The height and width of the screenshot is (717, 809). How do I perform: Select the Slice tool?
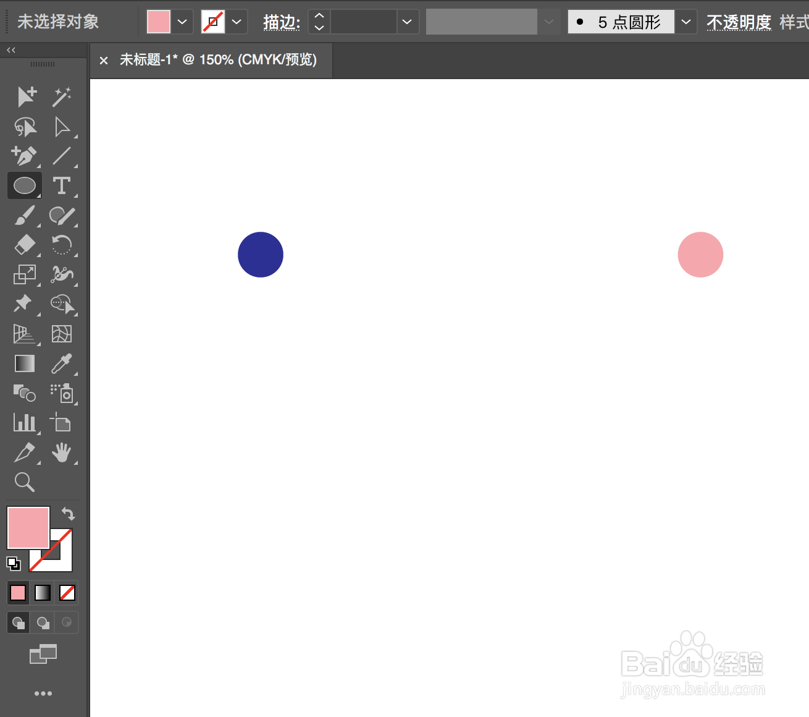25,452
